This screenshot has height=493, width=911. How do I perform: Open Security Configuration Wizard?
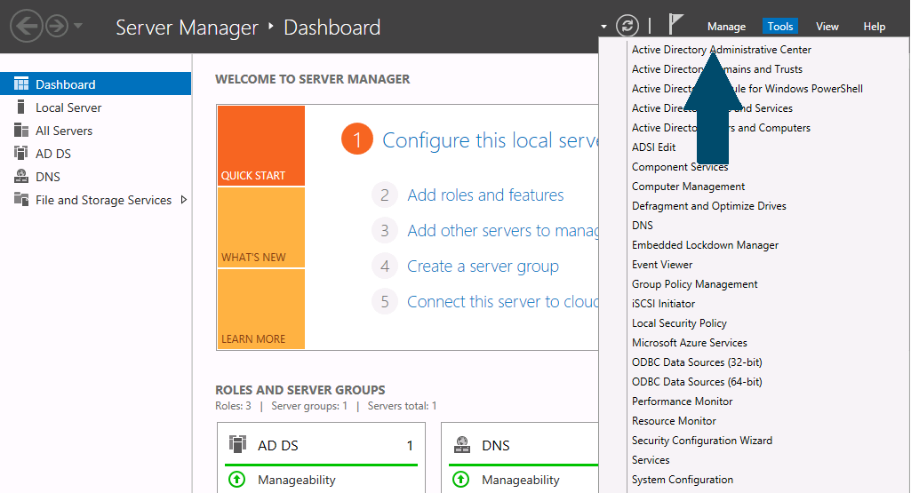(702, 441)
